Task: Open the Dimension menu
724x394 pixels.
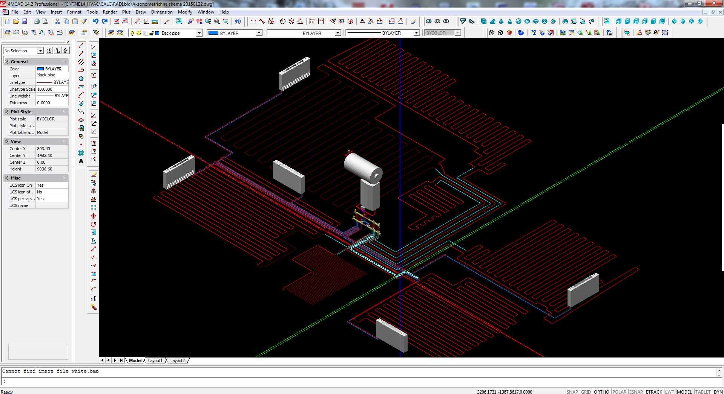Action: [x=162, y=12]
